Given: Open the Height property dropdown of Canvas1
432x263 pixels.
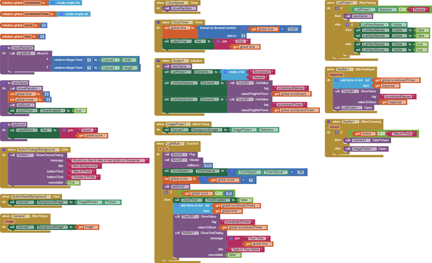Looking at the screenshot, I should pyautogui.click(x=130, y=68).
